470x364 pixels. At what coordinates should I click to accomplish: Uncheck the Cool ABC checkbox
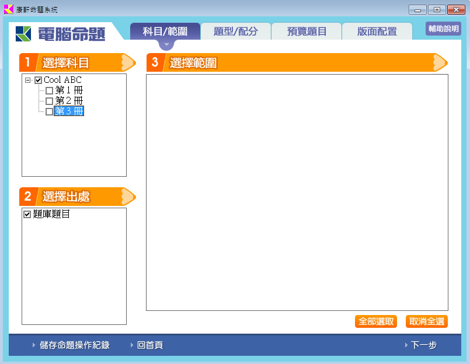[x=39, y=80]
